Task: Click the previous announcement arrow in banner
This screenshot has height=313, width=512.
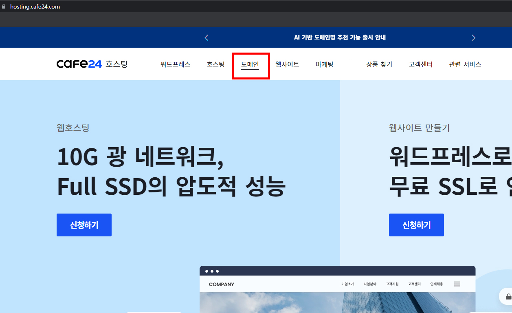Action: [x=207, y=37]
